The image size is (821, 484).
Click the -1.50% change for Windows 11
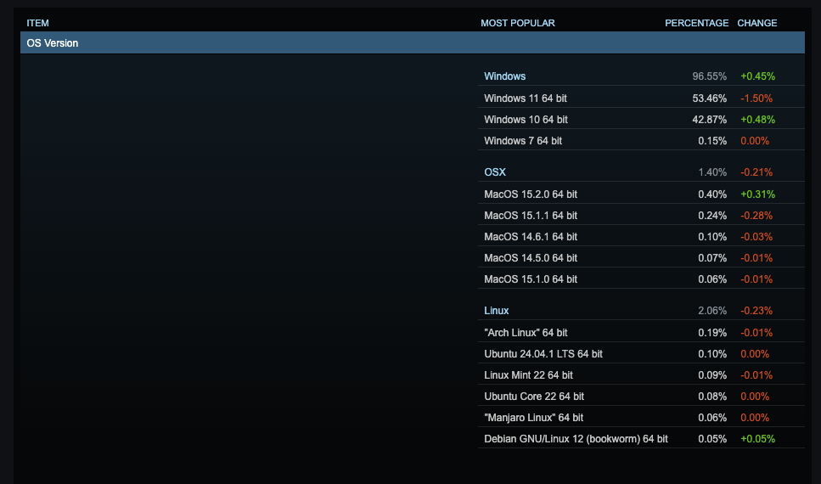point(756,98)
